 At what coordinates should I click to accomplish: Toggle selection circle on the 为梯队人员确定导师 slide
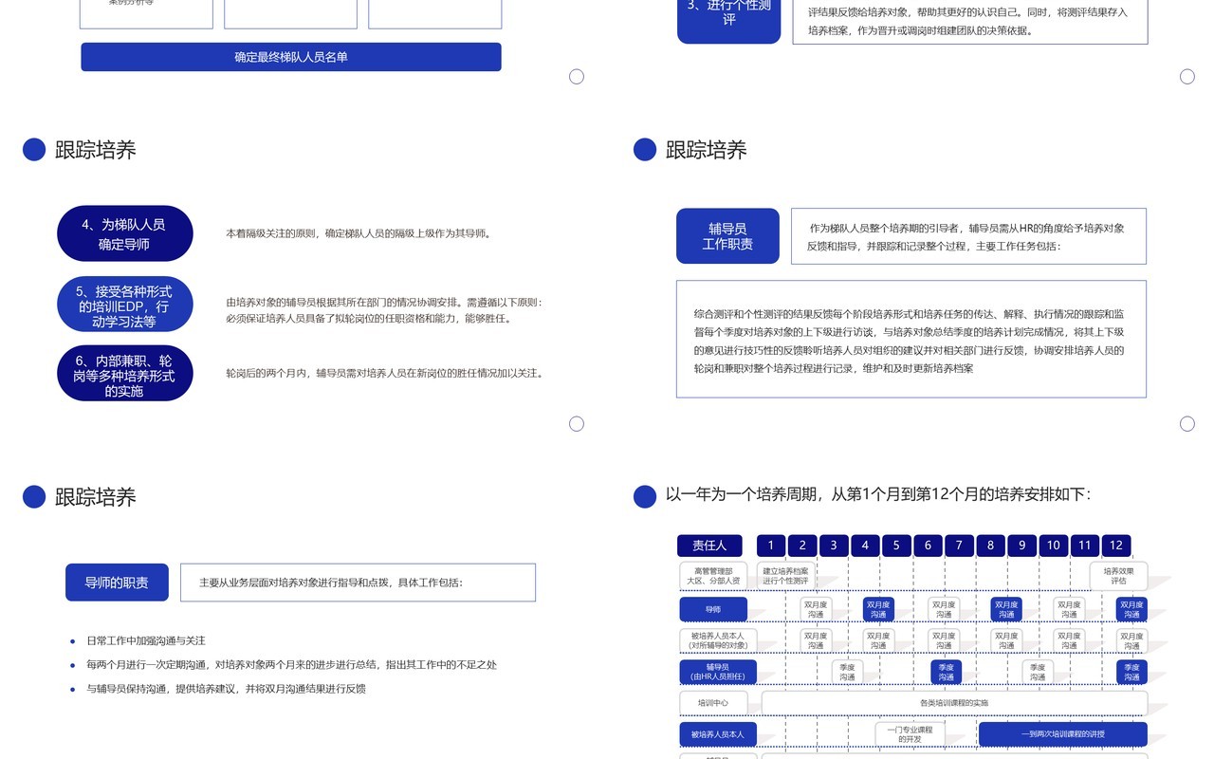(x=577, y=424)
